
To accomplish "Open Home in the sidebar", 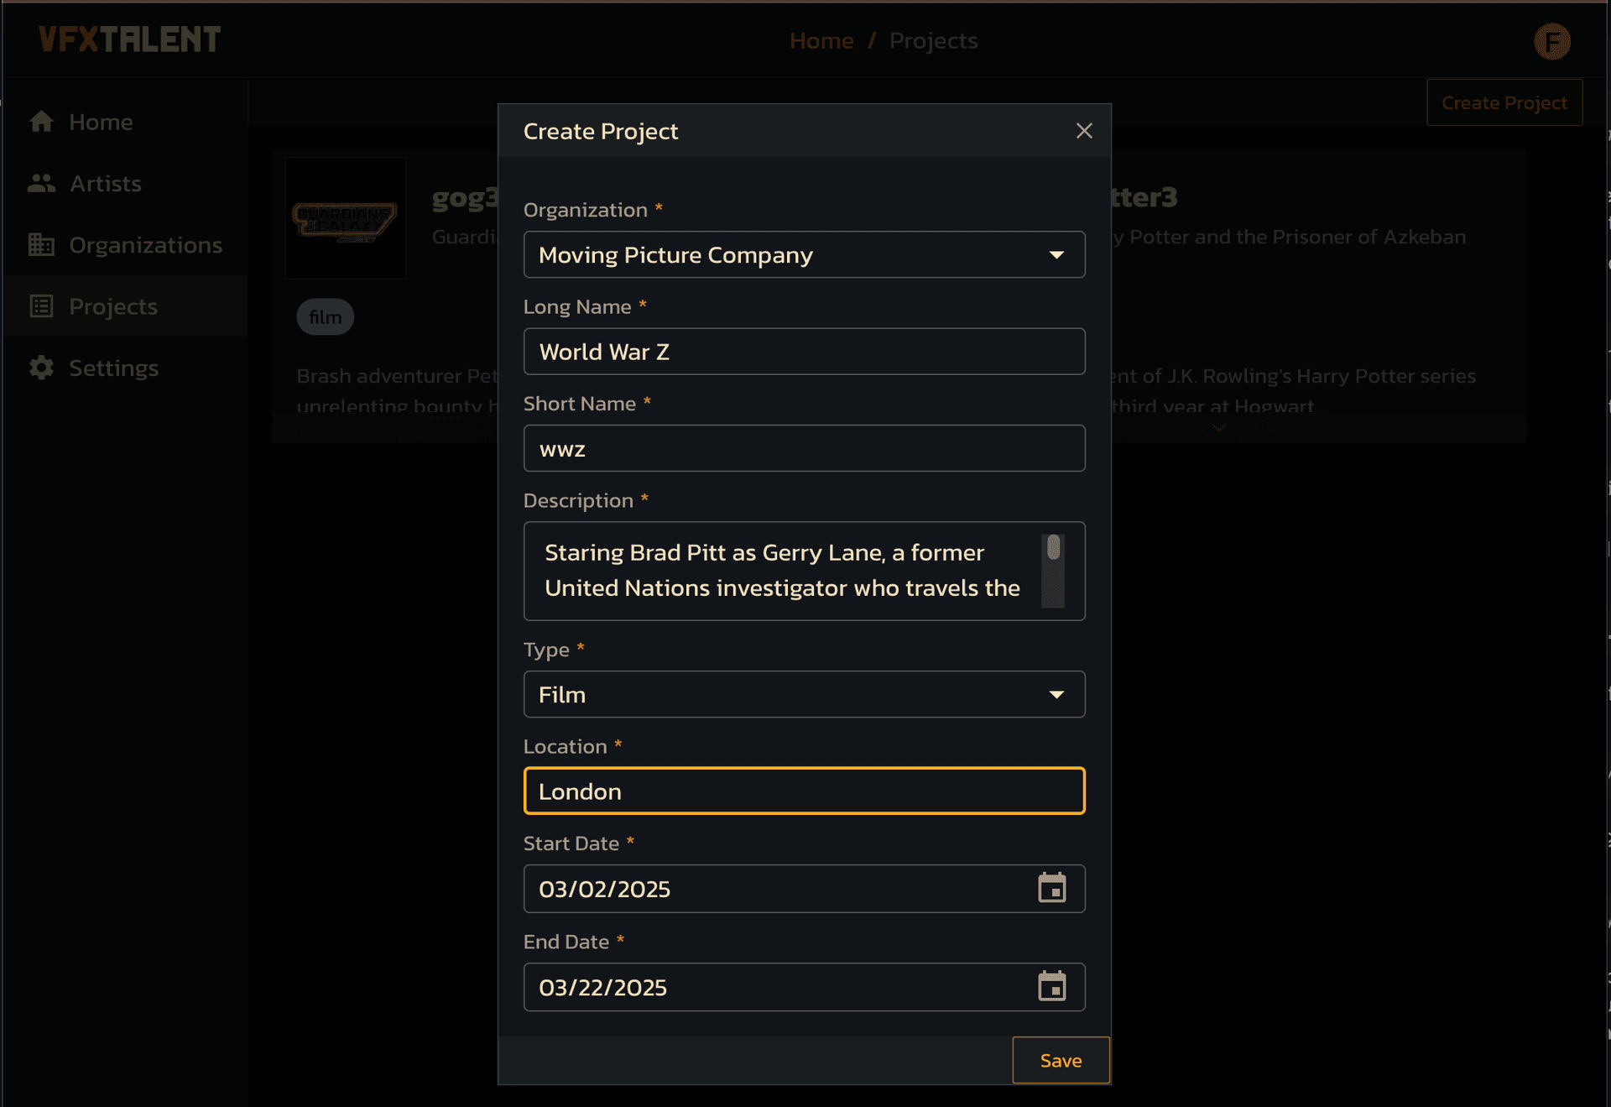I will click(x=124, y=122).
